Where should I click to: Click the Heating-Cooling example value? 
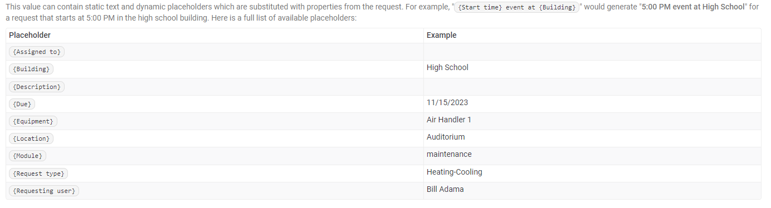[x=455, y=172]
